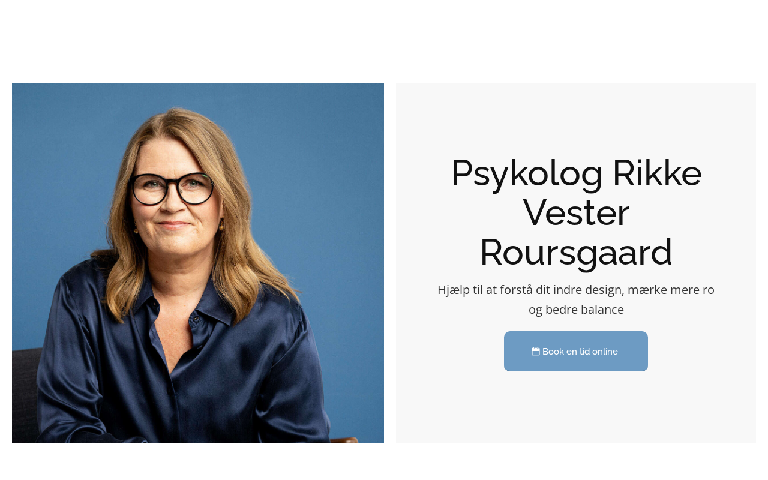This screenshot has width=768, height=480.
Task: Click the 'Psykolog Rikke' heading line
Action: click(x=576, y=173)
